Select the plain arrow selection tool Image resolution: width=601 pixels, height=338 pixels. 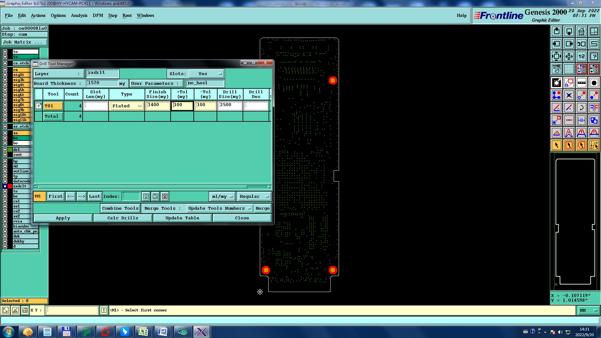[x=556, y=145]
